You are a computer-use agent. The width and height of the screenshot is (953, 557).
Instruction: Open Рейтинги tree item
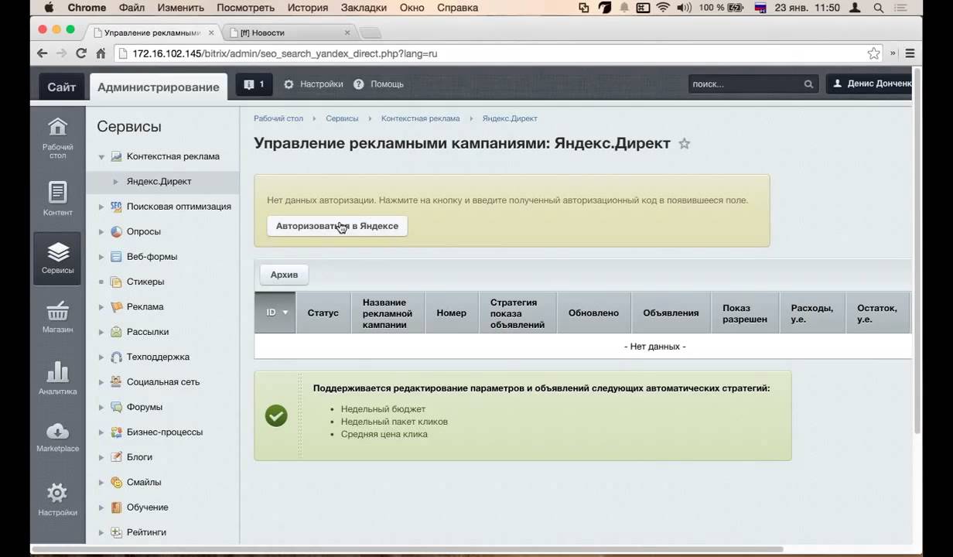[146, 532]
